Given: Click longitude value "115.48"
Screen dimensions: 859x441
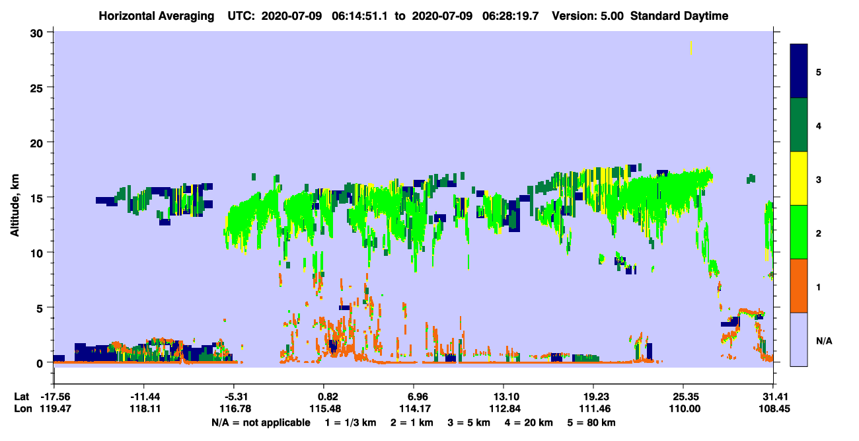Looking at the screenshot, I should 325,409.
